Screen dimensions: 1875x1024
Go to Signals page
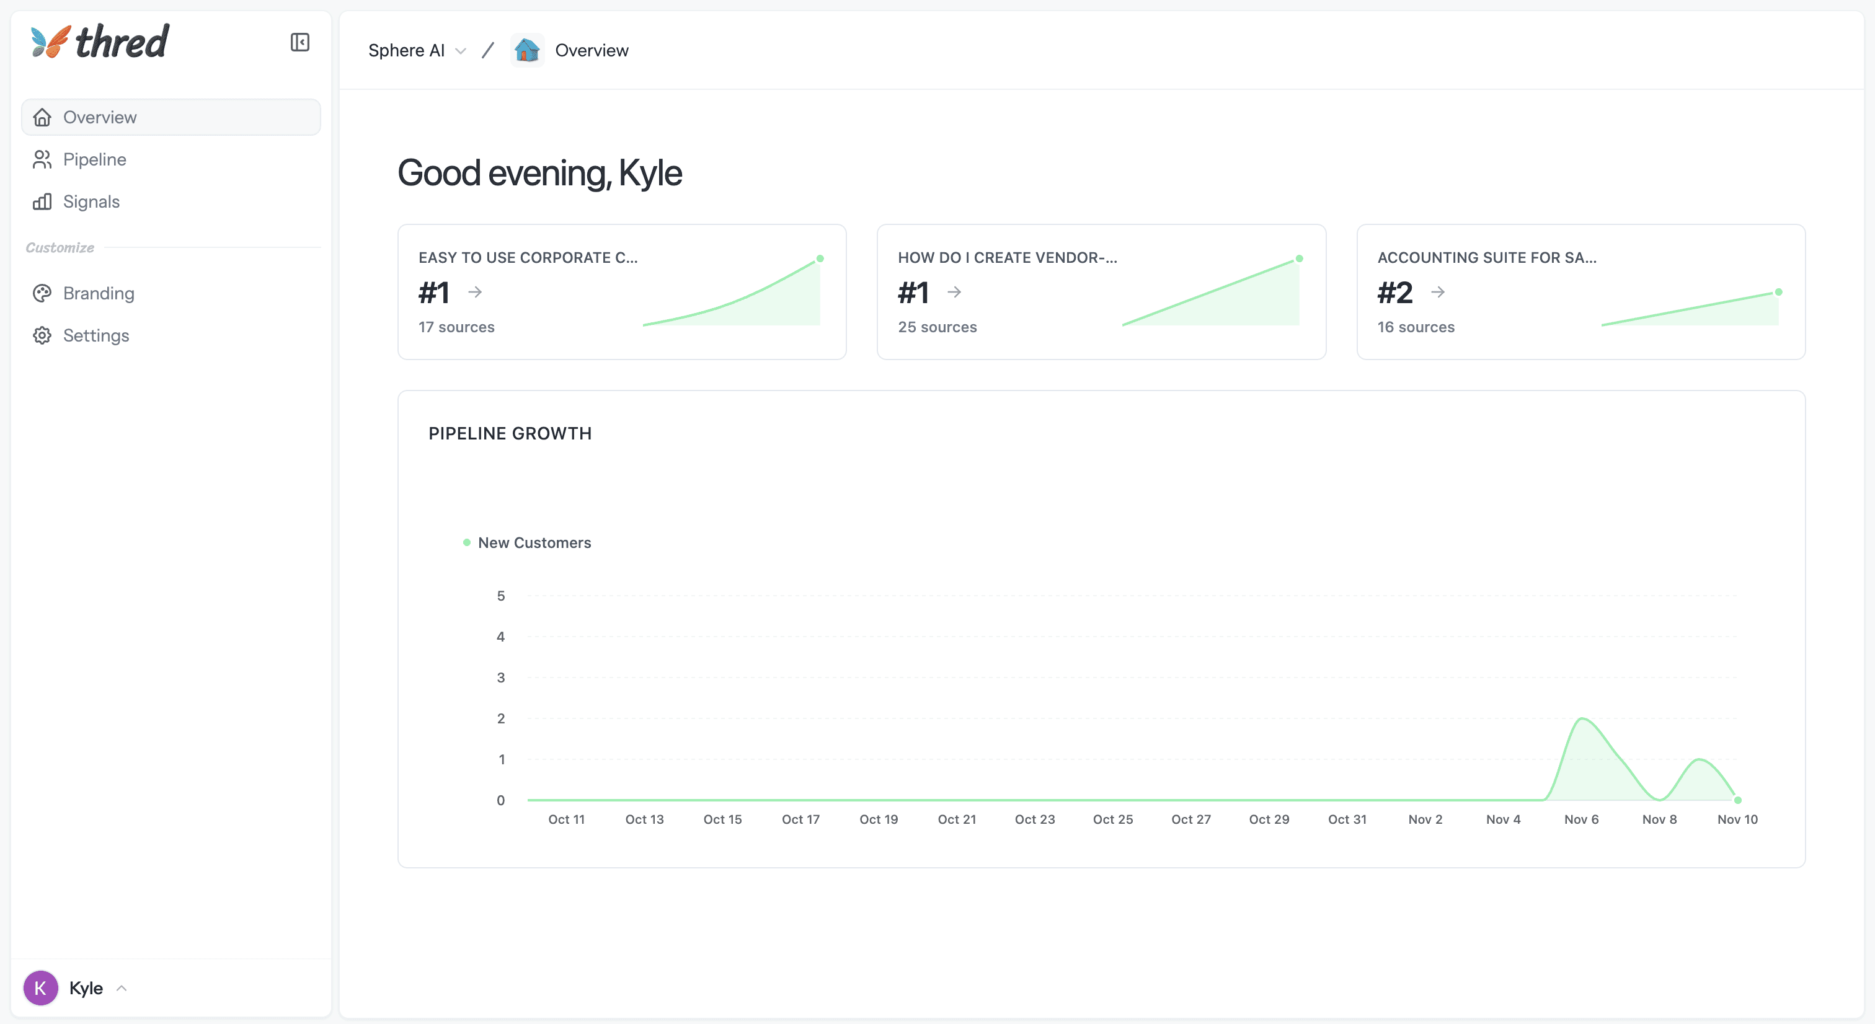(x=92, y=201)
